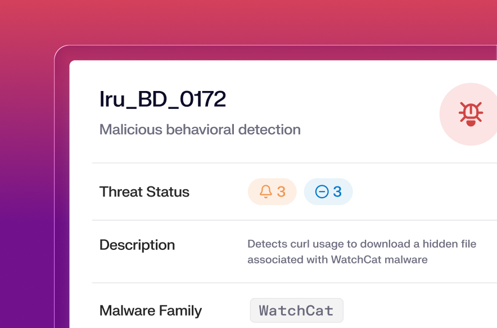Viewport: 497px width, 328px height.
Task: Click the word "Malicious" in the subtitle
Action: (130, 130)
